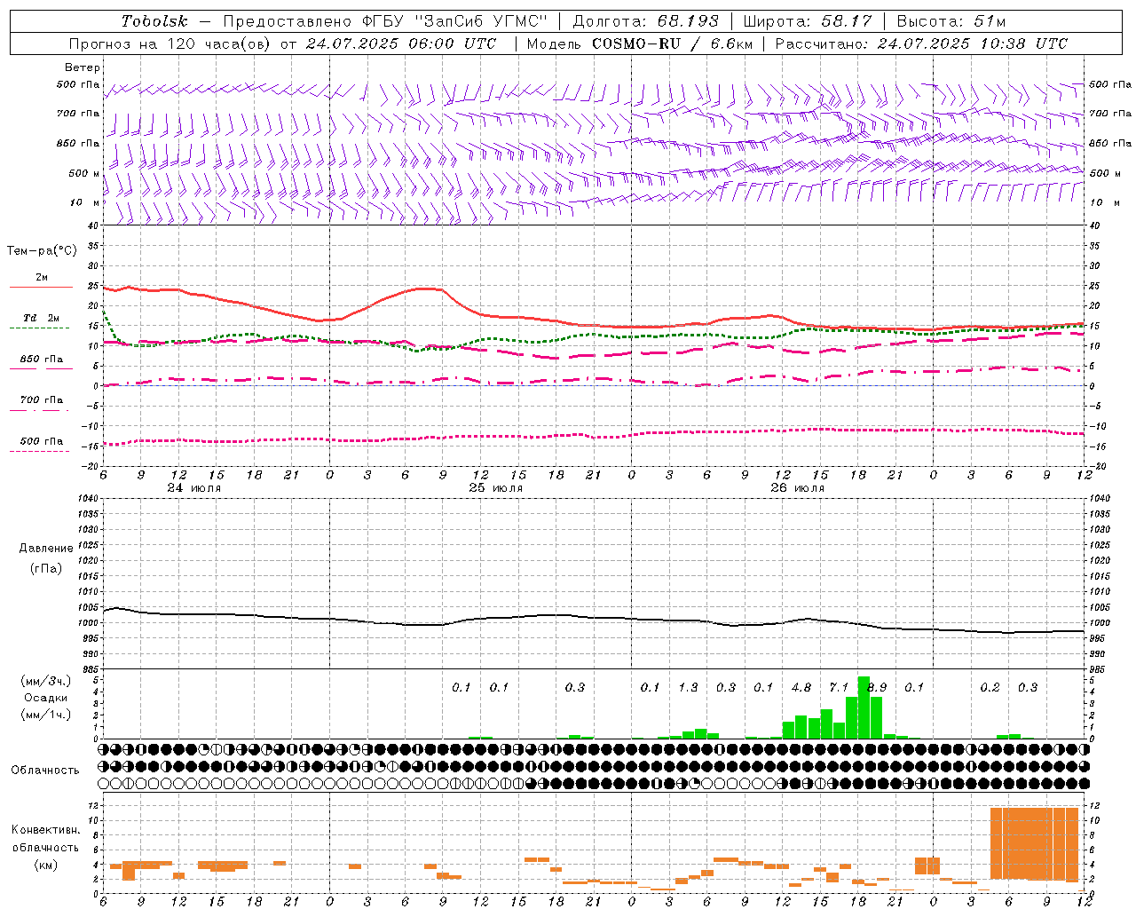The width and height of the screenshot is (1136, 909).
Task: Click the 8.9 precipitation total
Action: (877, 687)
